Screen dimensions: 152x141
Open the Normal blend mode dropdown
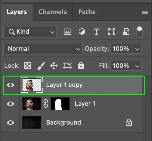43,49
